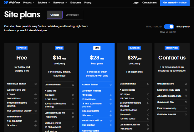Open info icon for CMS Custom domain
Viewport: 194px width, 132px height.
(110, 85)
